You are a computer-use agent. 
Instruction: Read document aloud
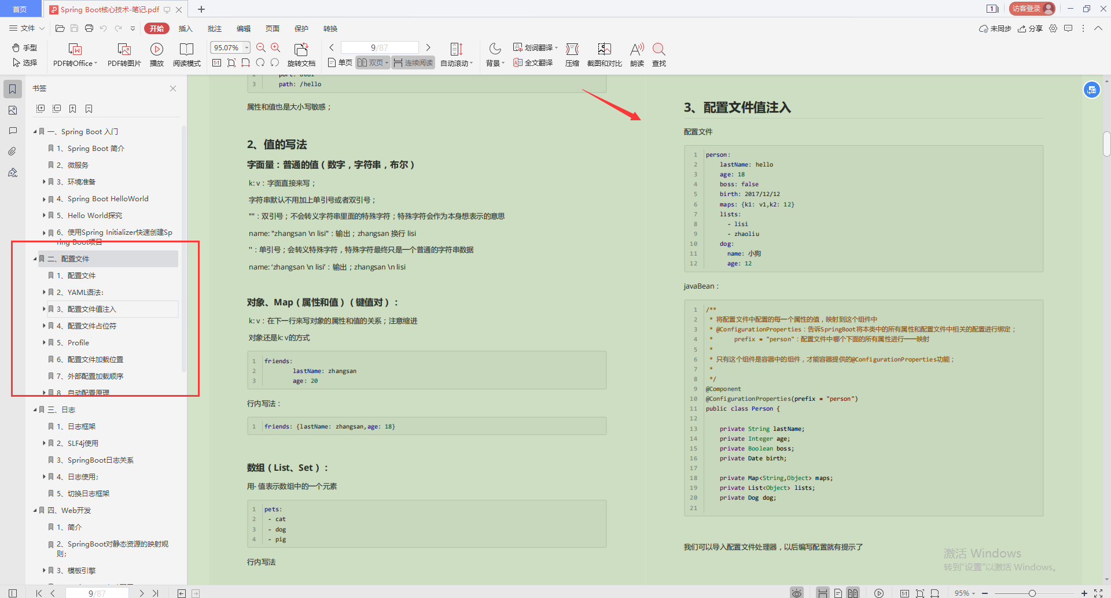click(x=637, y=55)
